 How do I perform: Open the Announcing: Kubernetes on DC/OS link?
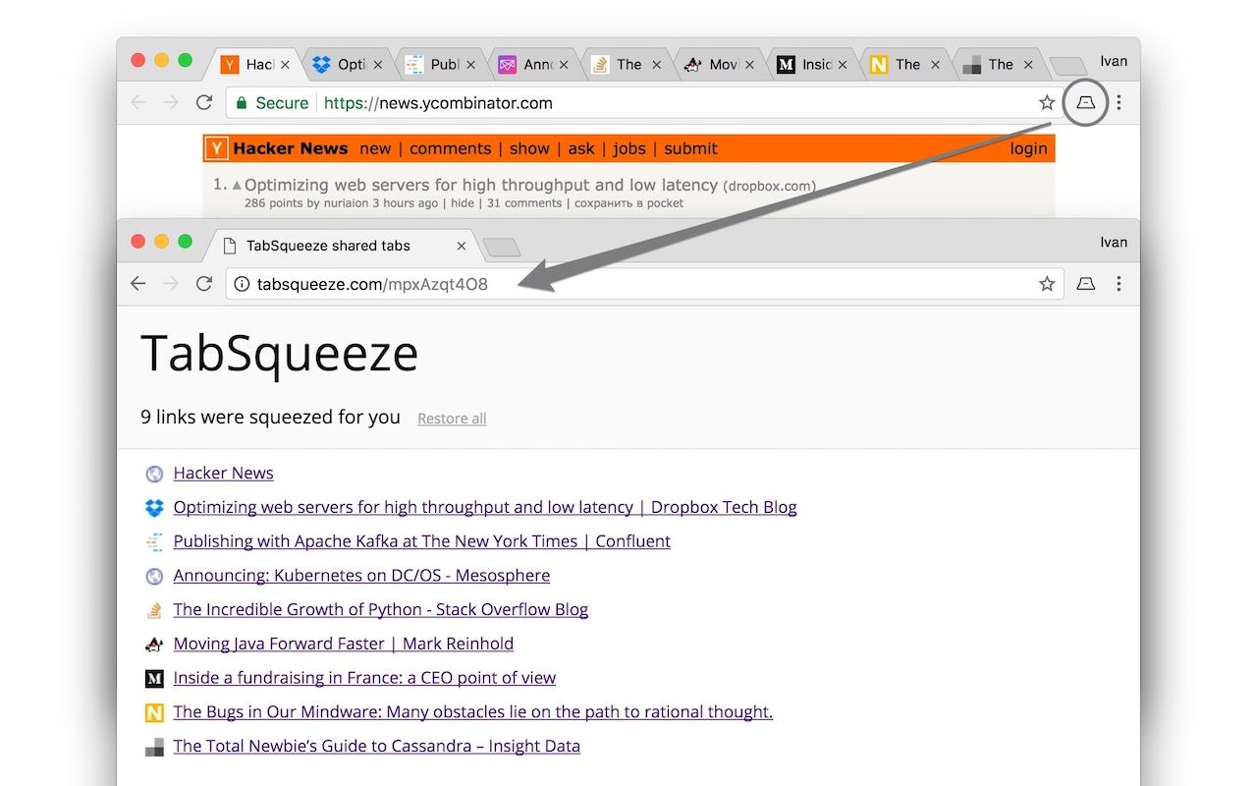coord(361,576)
